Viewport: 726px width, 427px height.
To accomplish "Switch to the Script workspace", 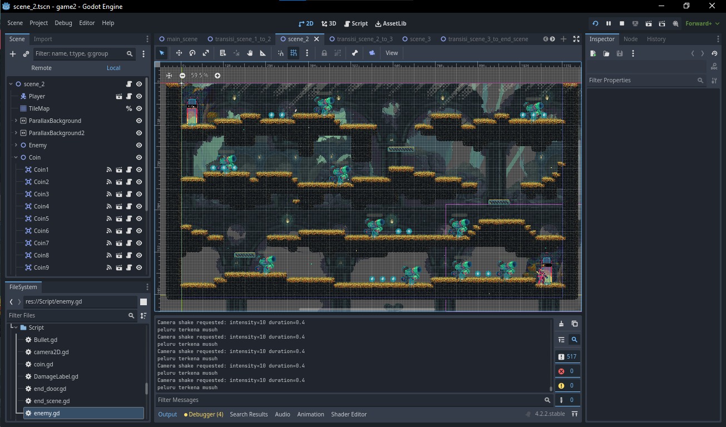I will click(x=356, y=23).
